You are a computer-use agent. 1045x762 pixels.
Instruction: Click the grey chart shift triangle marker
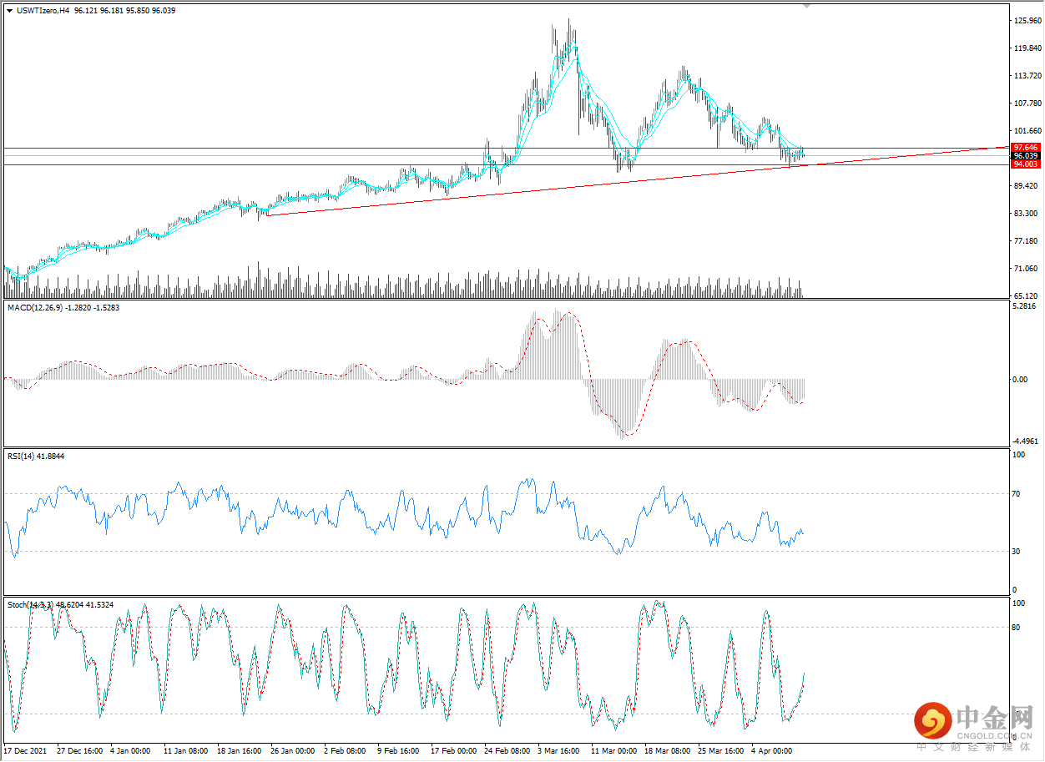click(806, 6)
